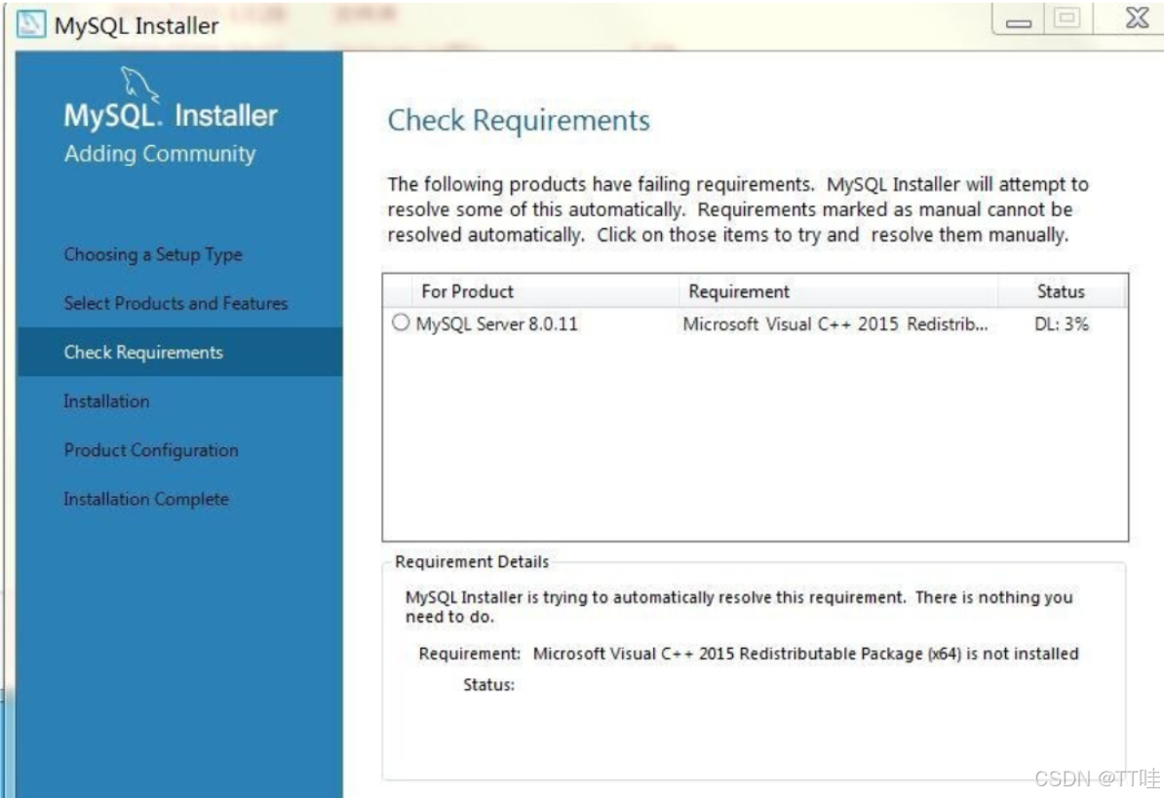
Task: Click the Status column header
Action: [x=1062, y=291]
